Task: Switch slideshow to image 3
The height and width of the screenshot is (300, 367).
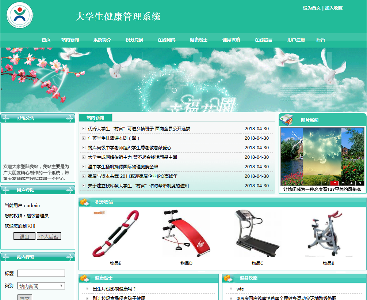Action: 343,183
